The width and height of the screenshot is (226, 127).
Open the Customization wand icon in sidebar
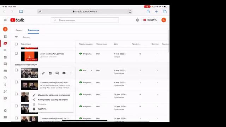tap(5, 91)
